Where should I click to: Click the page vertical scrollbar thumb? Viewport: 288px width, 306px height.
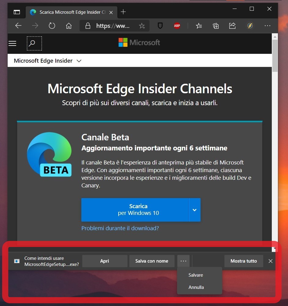tap(275, 56)
